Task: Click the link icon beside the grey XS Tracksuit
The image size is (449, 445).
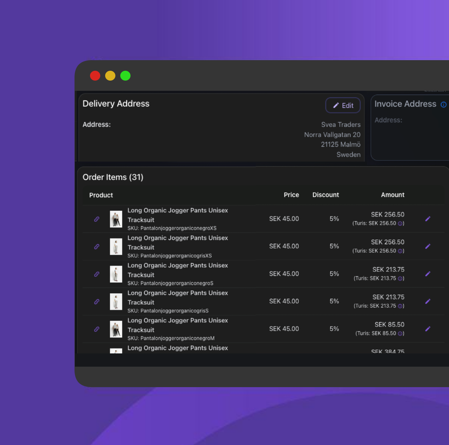Action: (x=97, y=246)
